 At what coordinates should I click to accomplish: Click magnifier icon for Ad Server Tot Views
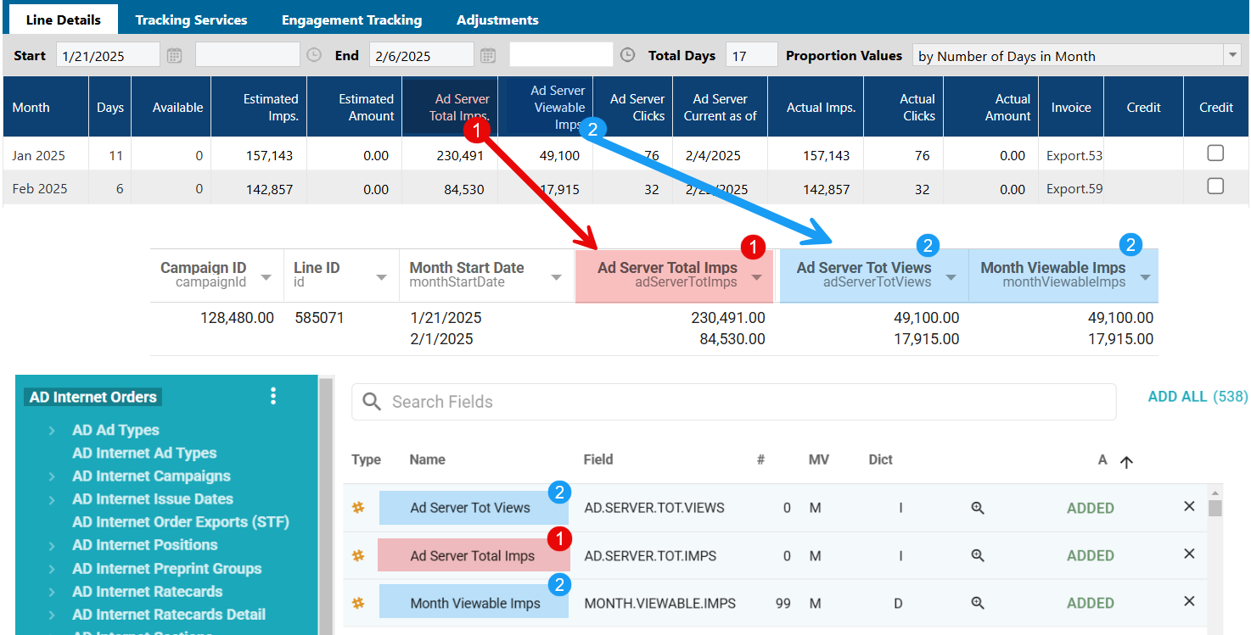point(978,508)
